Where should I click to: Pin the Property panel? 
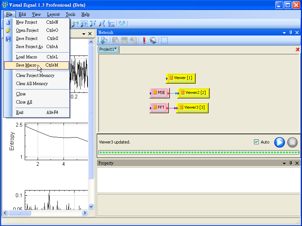click(x=291, y=163)
